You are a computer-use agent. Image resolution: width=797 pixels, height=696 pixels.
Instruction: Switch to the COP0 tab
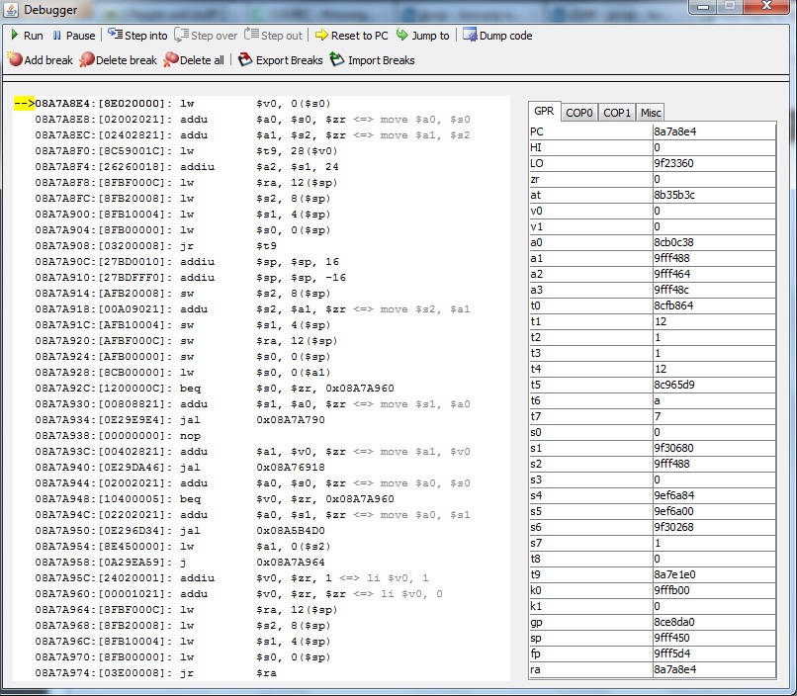(578, 113)
